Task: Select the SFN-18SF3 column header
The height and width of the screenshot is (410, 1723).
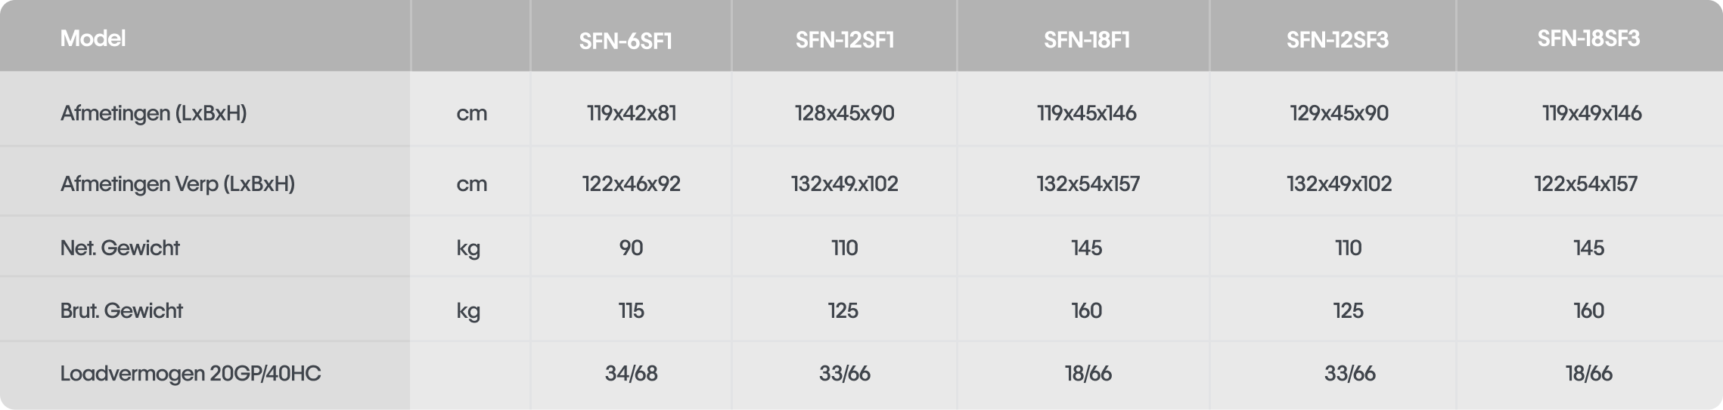Action: click(1588, 39)
